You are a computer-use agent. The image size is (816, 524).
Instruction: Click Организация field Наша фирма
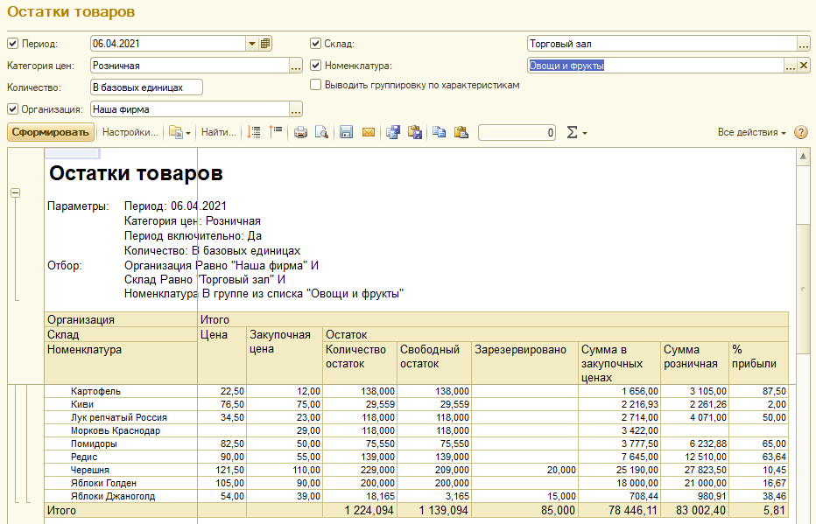point(190,109)
